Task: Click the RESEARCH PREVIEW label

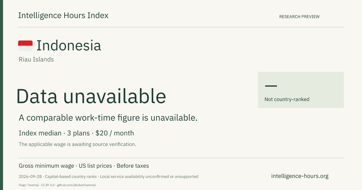Action: tap(299, 17)
